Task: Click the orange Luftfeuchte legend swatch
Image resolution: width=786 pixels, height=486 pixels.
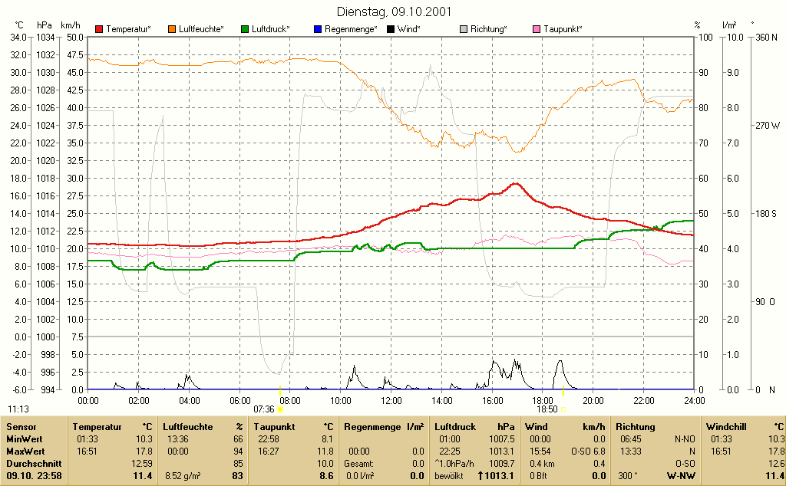Action: click(x=172, y=30)
